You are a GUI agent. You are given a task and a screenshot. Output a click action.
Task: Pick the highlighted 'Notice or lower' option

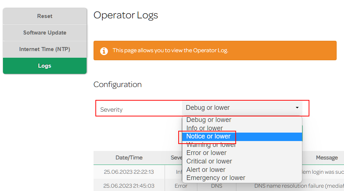click(x=208, y=137)
